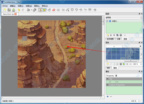The width and height of the screenshot is (144, 104).
Task: Add a custom property with blue plus
Action: click(x=108, y=97)
